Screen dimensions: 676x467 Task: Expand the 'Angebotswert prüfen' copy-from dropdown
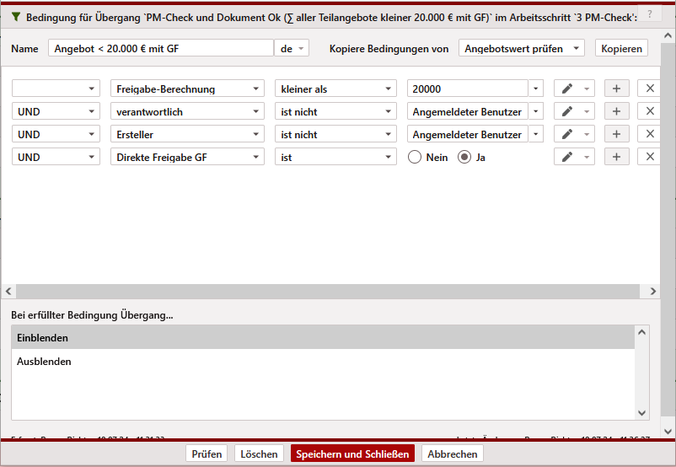[x=522, y=48]
